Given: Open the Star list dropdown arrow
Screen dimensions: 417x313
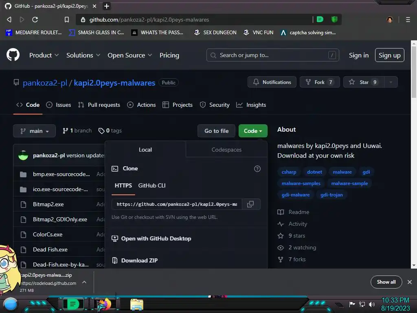Looking at the screenshot, I should [391, 82].
